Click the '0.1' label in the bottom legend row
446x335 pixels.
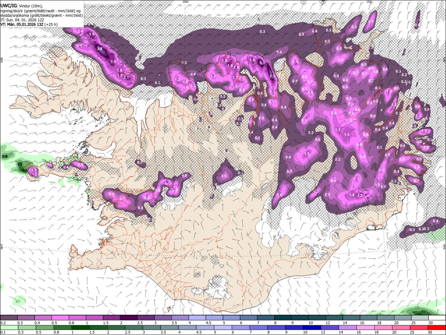point(3,332)
